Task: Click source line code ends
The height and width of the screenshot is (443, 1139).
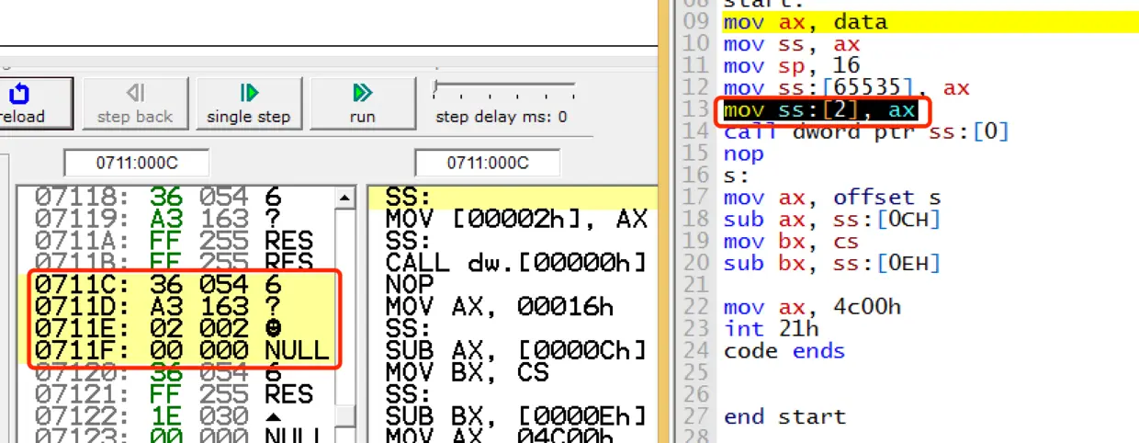Action: tap(784, 351)
